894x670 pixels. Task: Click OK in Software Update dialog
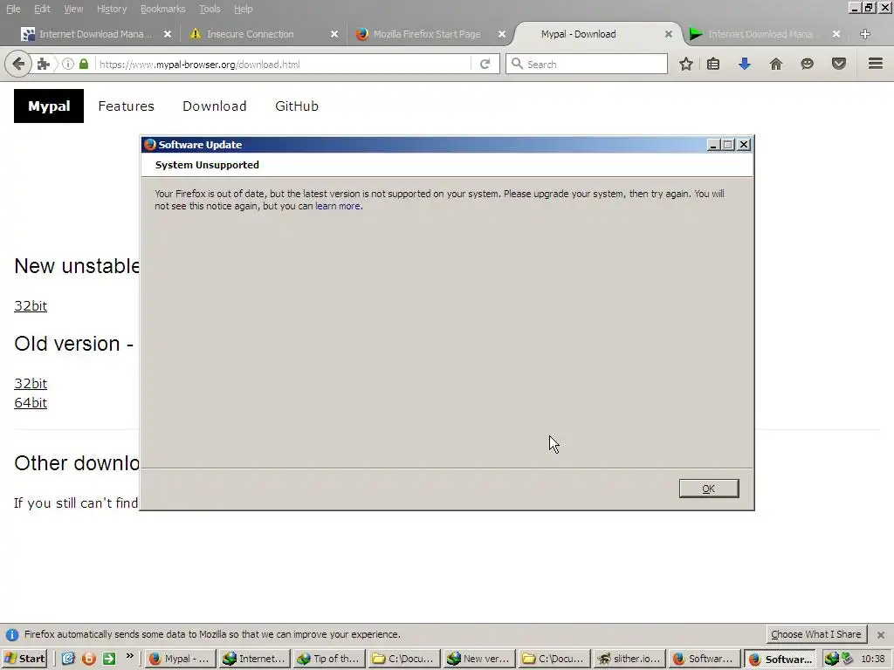pos(709,489)
